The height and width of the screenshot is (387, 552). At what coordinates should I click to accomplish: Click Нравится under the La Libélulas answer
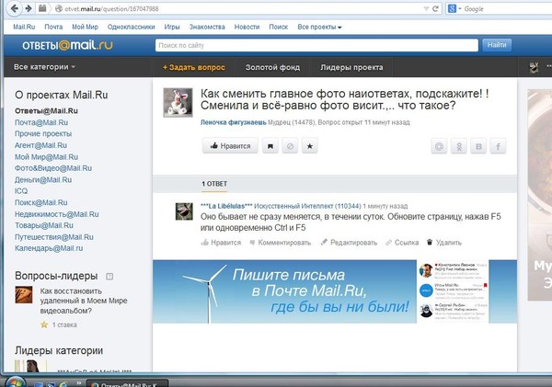click(x=221, y=243)
